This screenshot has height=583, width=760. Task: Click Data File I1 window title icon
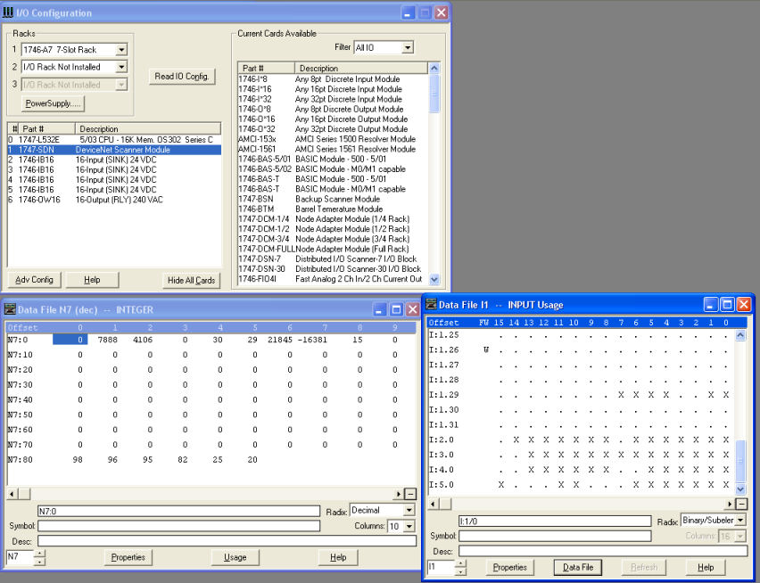coord(431,304)
